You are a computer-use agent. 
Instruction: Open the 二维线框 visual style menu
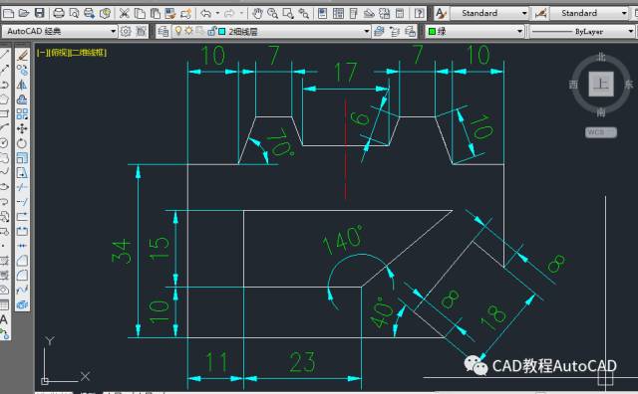tap(88, 53)
